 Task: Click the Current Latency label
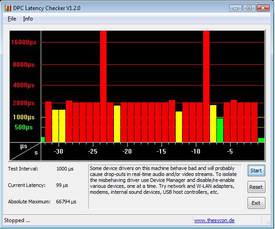pos(27,185)
